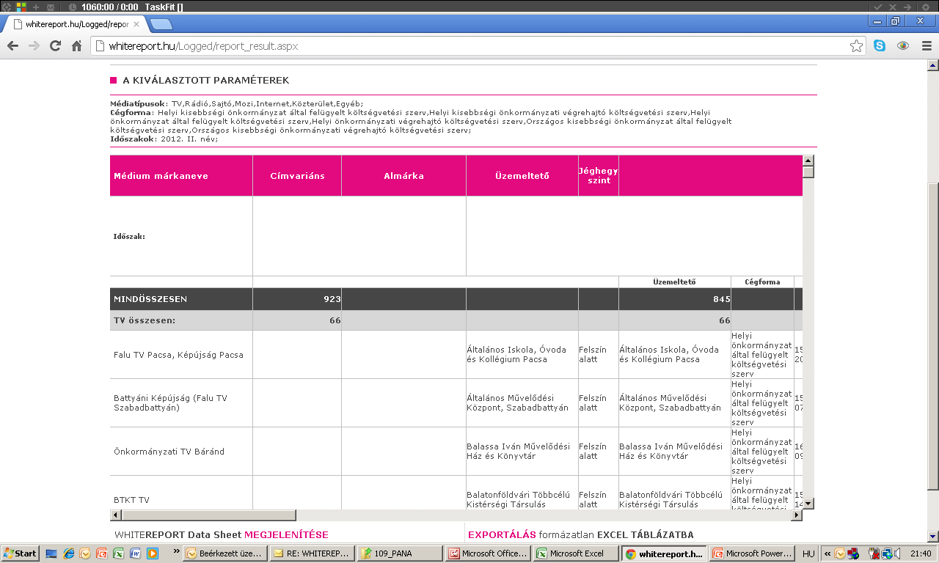Click the pink Üzemeltető column header

point(522,176)
